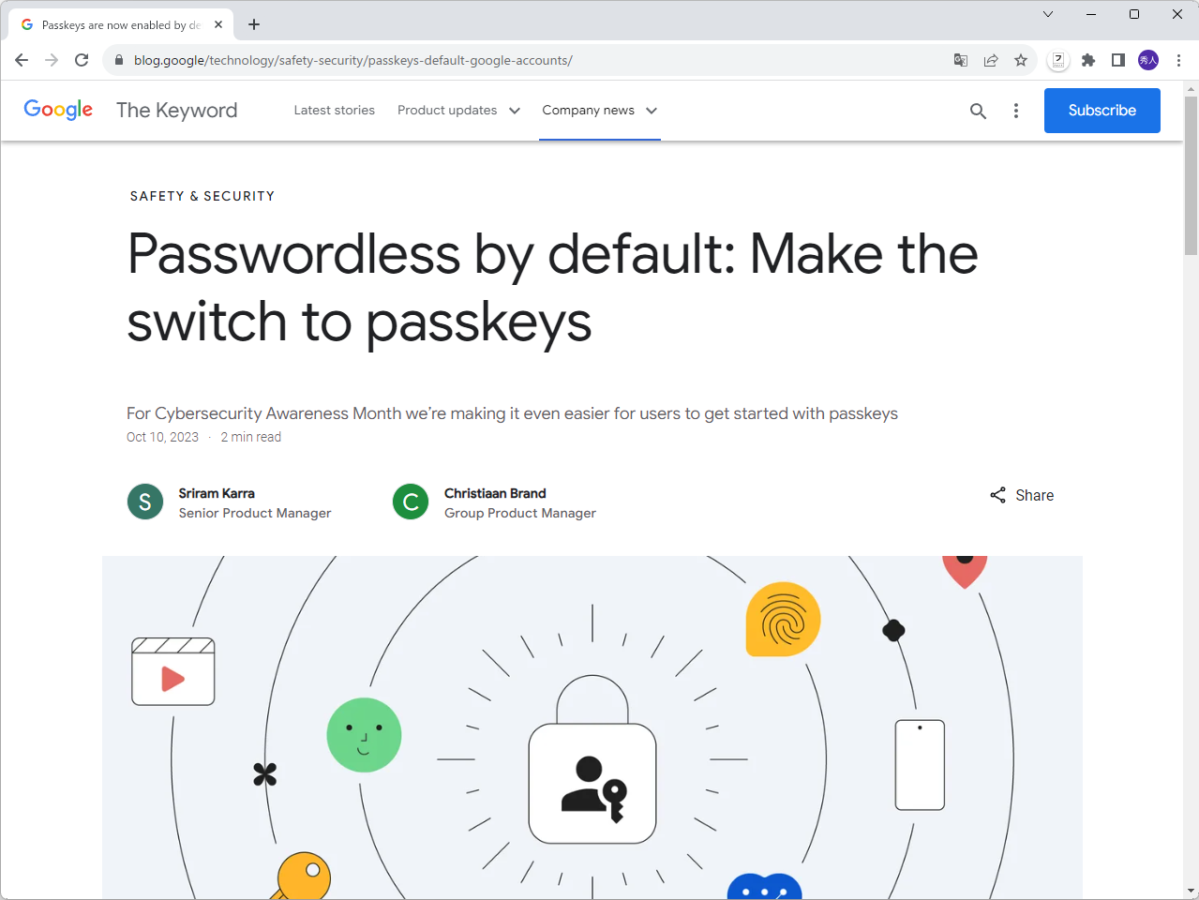
Task: Go forward with the browser arrow
Action: [x=52, y=60]
